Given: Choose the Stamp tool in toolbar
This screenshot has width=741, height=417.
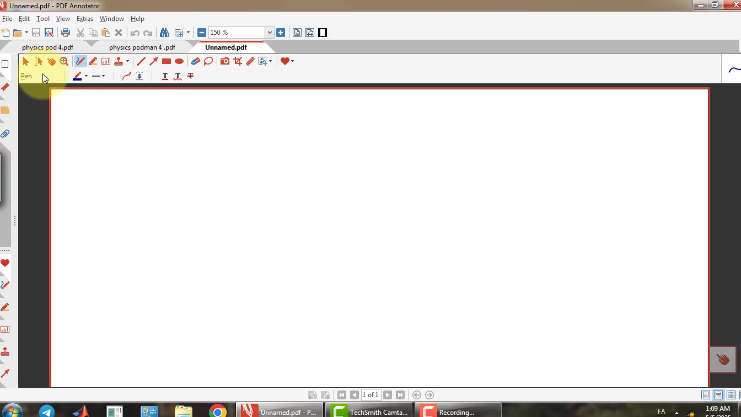Looking at the screenshot, I should (x=119, y=61).
